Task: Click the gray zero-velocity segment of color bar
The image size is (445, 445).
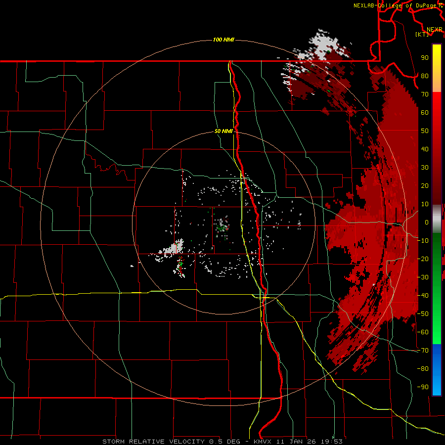Action: [x=437, y=219]
